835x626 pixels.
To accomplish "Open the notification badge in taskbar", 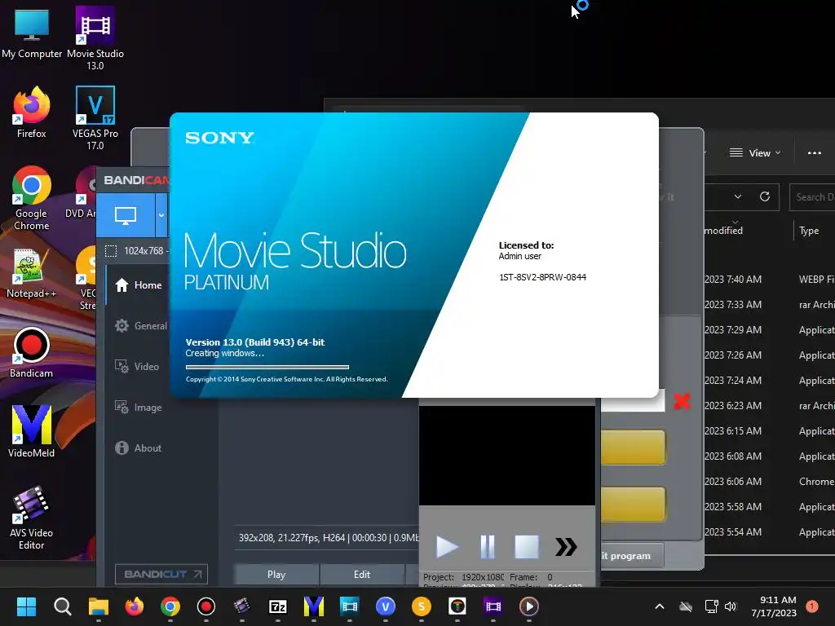I will [812, 606].
